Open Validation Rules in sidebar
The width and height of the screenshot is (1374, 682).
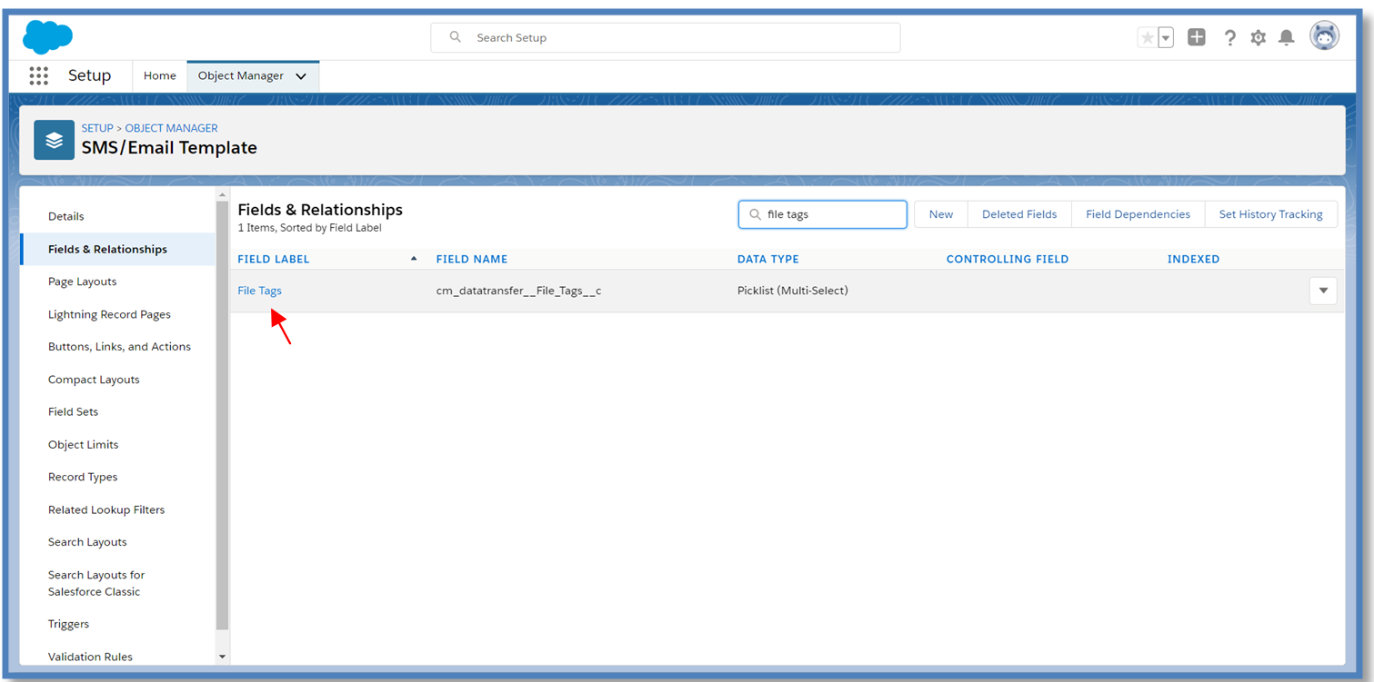click(x=90, y=656)
